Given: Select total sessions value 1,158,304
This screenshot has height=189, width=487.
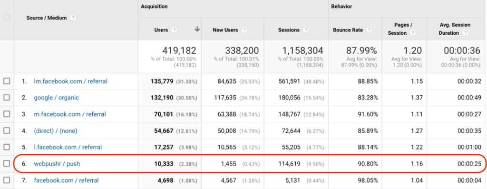Looking at the screenshot, I should tap(302, 50).
